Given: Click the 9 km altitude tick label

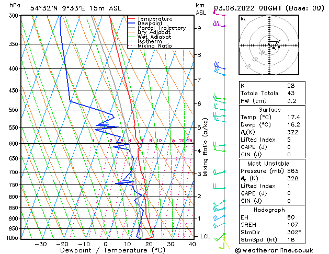Looking at the screenshot, I should click(199, 28).
